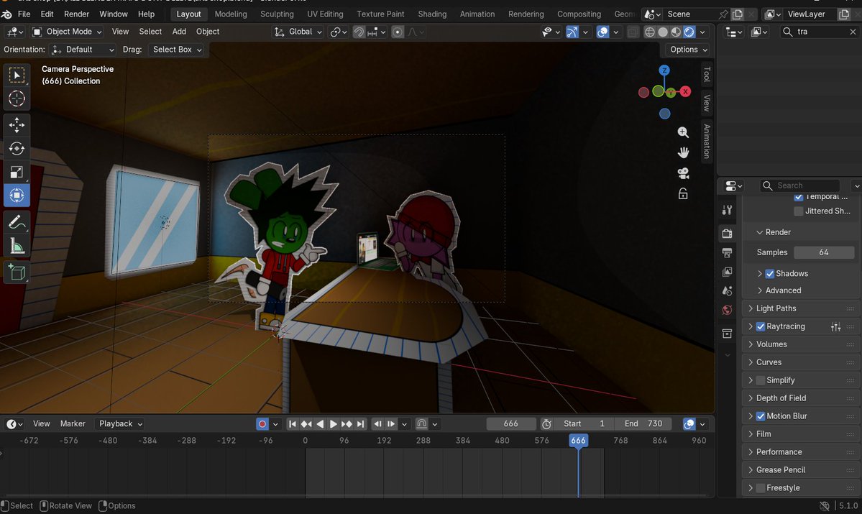Expand the Advanced subpanel

(x=782, y=290)
